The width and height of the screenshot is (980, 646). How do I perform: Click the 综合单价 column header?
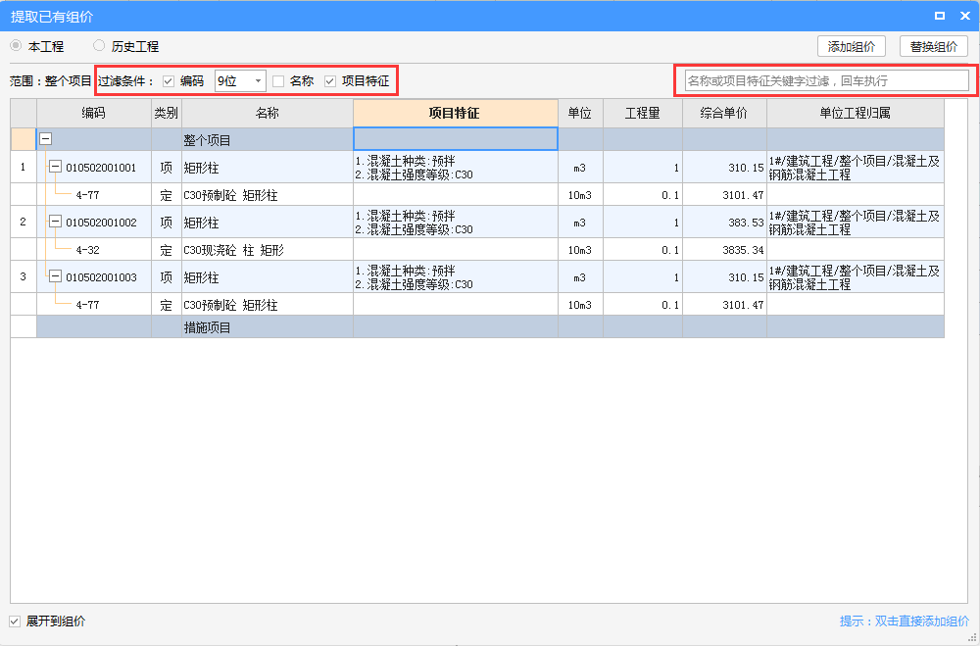coord(724,113)
